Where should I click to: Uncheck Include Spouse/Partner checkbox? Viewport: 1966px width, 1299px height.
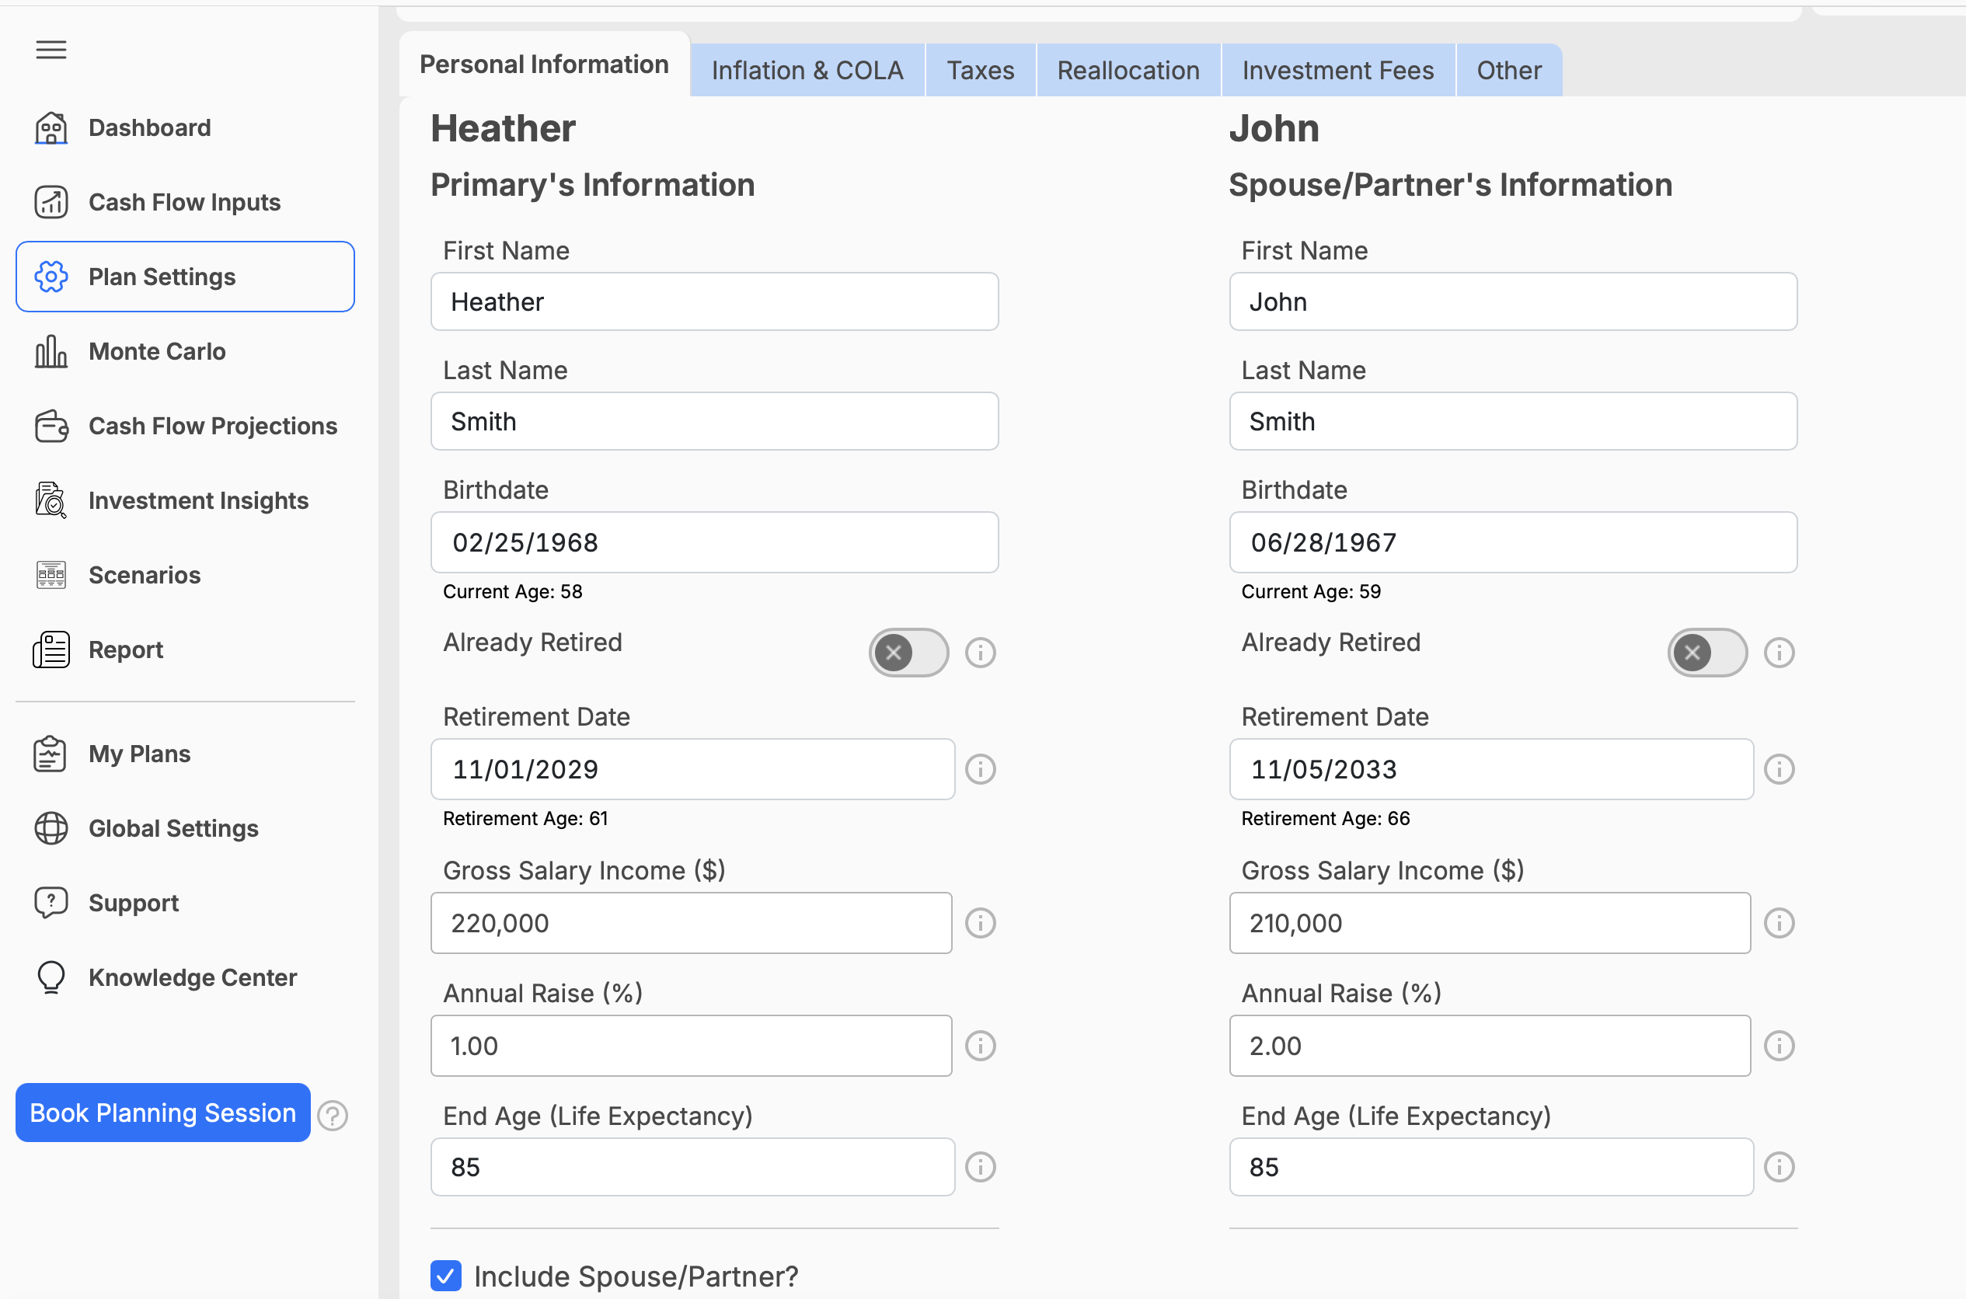point(446,1276)
